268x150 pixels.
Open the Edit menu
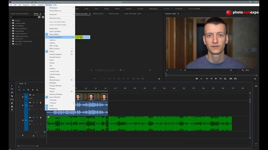click(x=15, y=5)
